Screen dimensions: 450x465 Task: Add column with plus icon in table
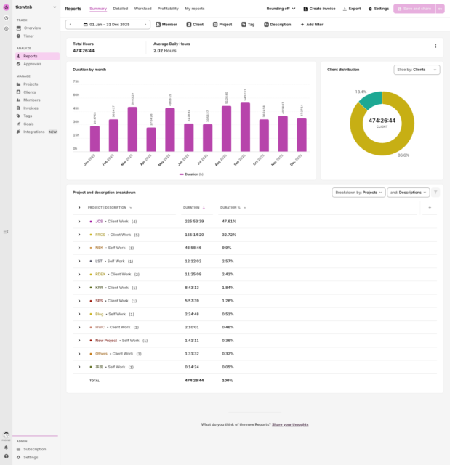point(430,207)
